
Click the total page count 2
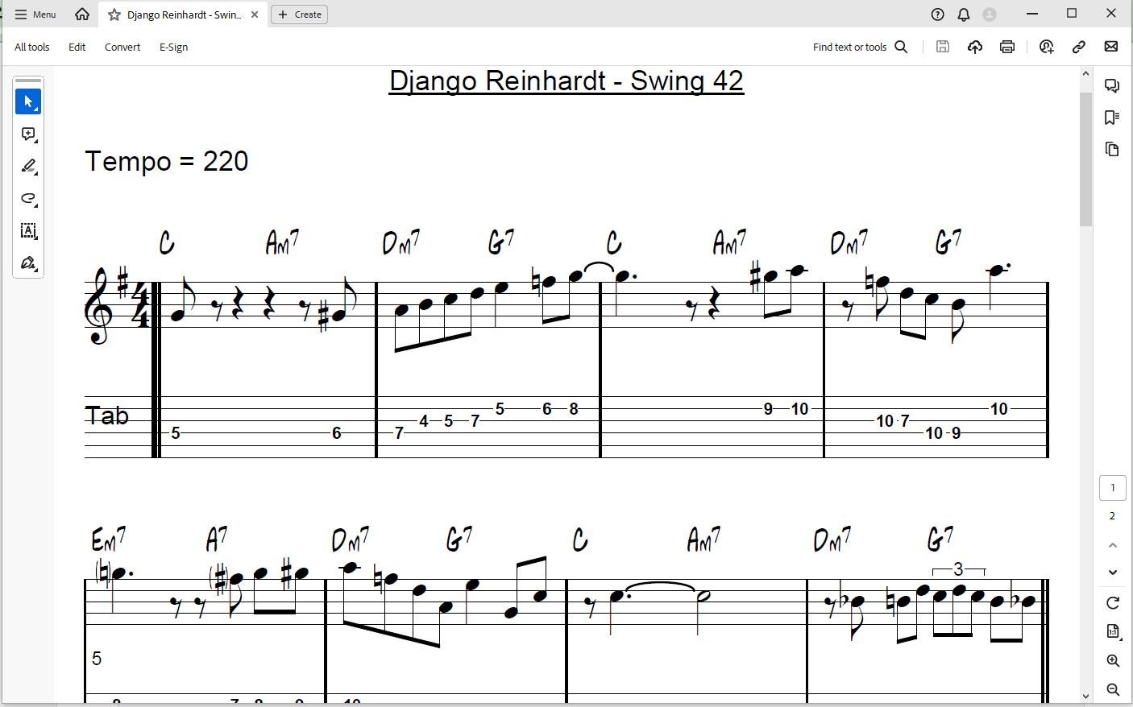1113,516
